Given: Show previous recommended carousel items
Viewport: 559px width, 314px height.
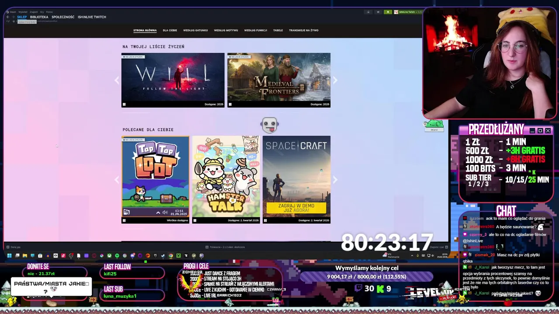Looking at the screenshot, I should (117, 180).
